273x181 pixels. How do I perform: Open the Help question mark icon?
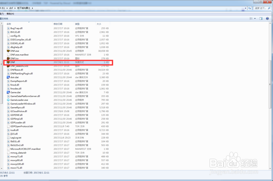click(267, 19)
